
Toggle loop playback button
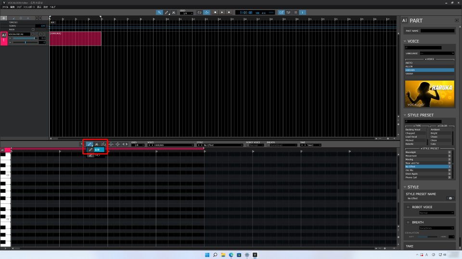199,12
